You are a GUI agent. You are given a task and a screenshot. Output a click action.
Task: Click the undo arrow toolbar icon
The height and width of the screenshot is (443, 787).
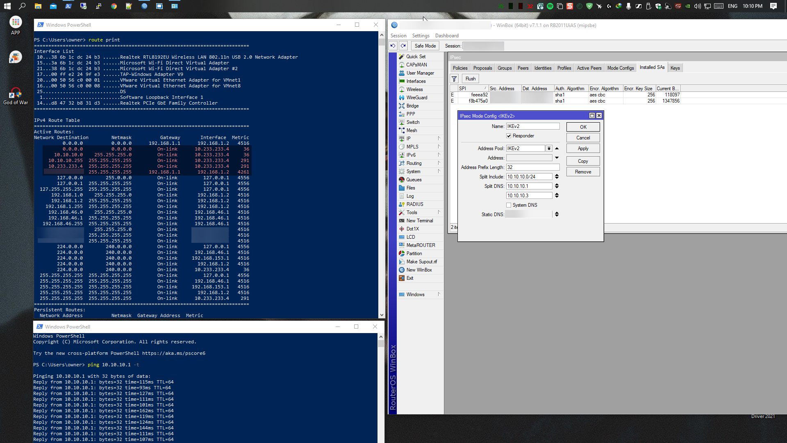393,46
